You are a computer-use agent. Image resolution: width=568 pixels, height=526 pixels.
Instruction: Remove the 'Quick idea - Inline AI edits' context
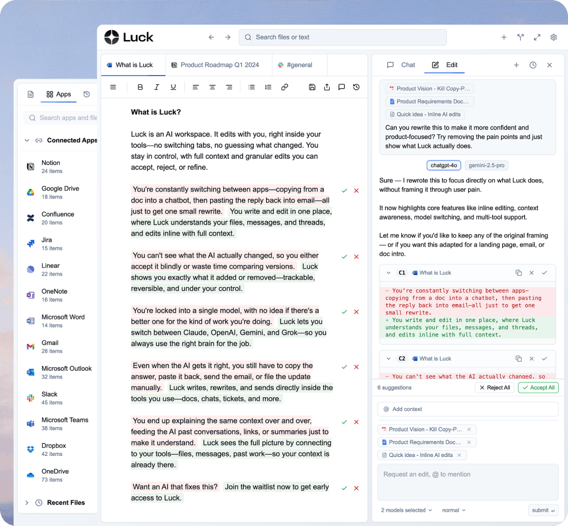(459, 455)
